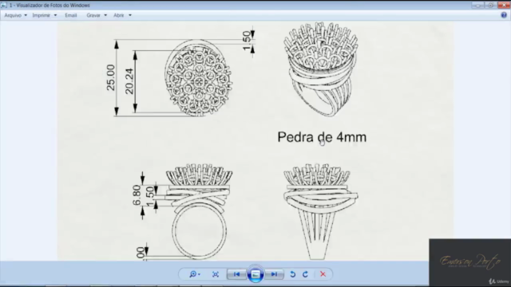The image size is (511, 287).
Task: Expand the Gravar dropdown arrow
Action: tap(105, 15)
